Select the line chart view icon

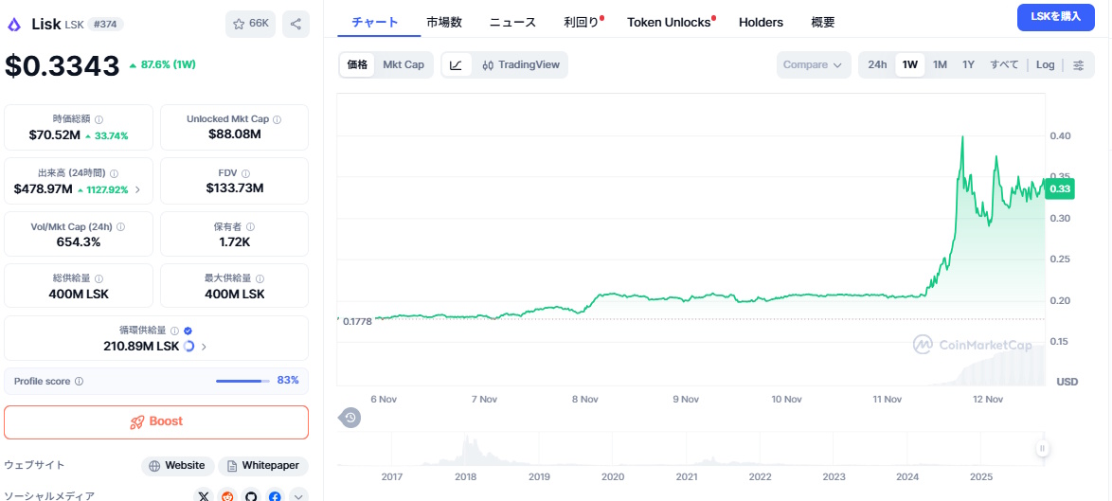[x=456, y=64]
